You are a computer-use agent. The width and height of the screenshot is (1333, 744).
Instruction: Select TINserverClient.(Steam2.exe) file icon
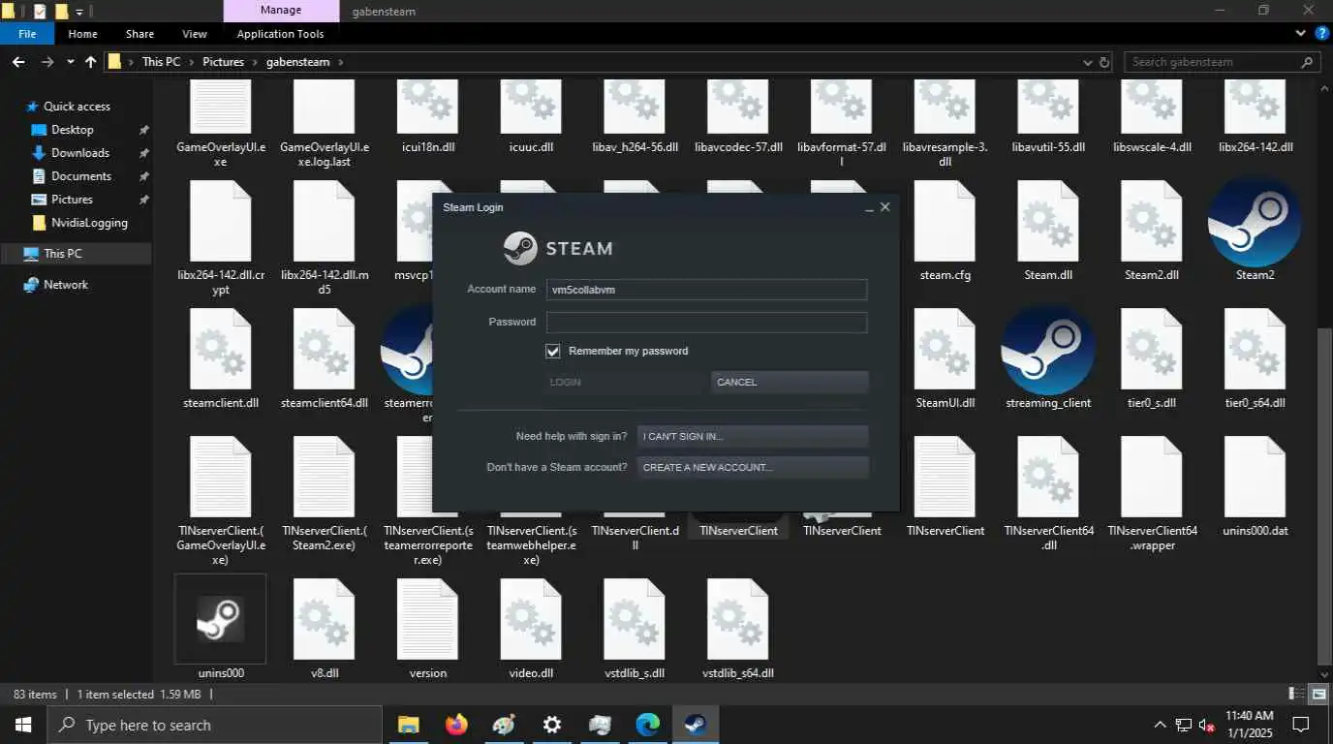[x=324, y=478]
